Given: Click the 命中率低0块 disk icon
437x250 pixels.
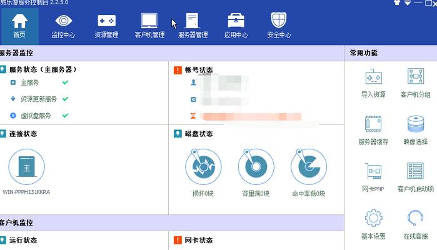Looking at the screenshot, I should 308,167.
